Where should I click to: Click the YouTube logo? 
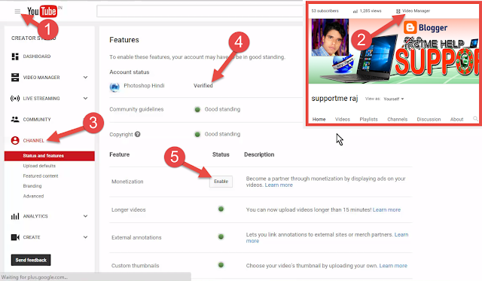pyautogui.click(x=42, y=11)
